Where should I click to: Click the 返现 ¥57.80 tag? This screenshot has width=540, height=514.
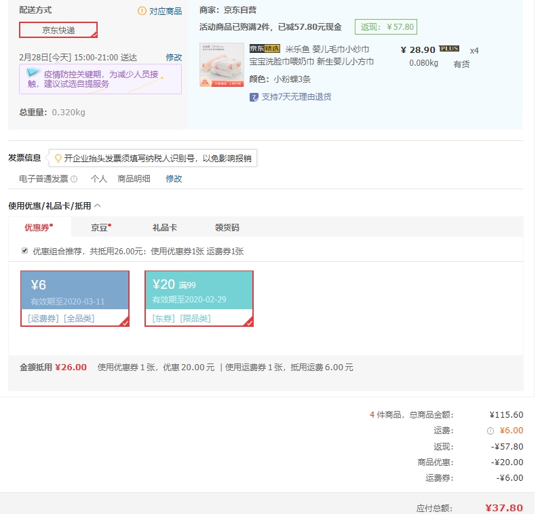pyautogui.click(x=386, y=27)
